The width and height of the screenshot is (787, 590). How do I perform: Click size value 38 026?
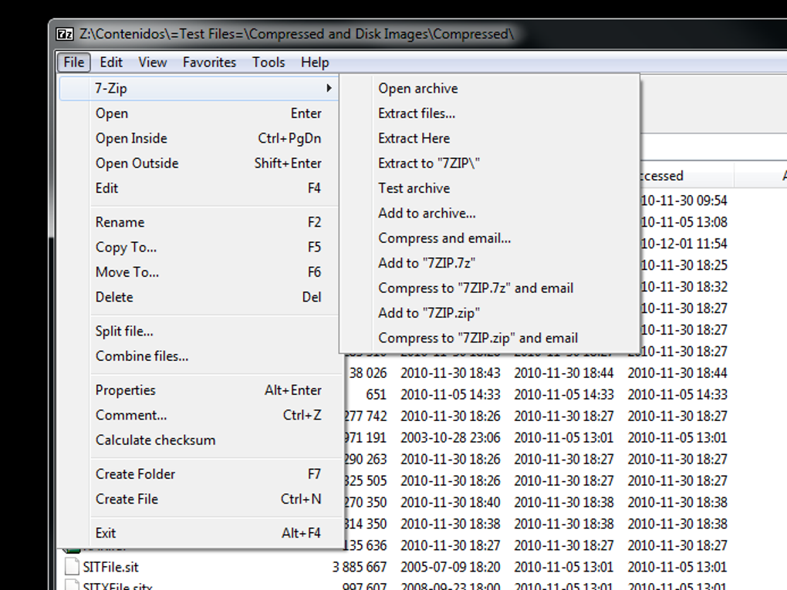(x=368, y=373)
